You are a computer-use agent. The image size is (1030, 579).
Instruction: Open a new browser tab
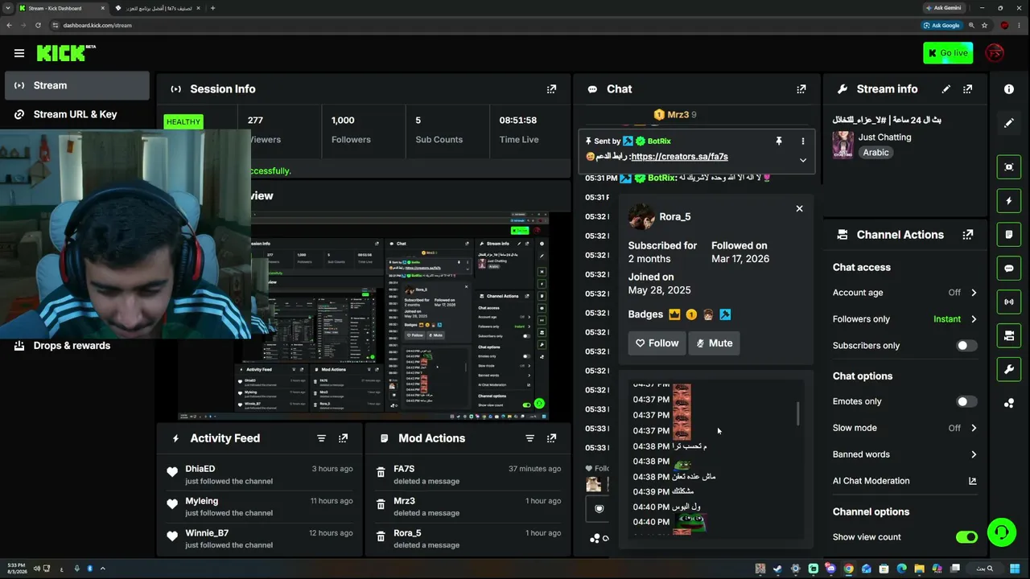coord(212,8)
